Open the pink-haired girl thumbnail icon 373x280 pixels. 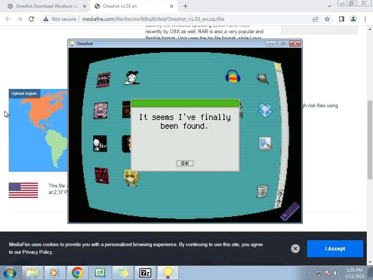click(101, 110)
